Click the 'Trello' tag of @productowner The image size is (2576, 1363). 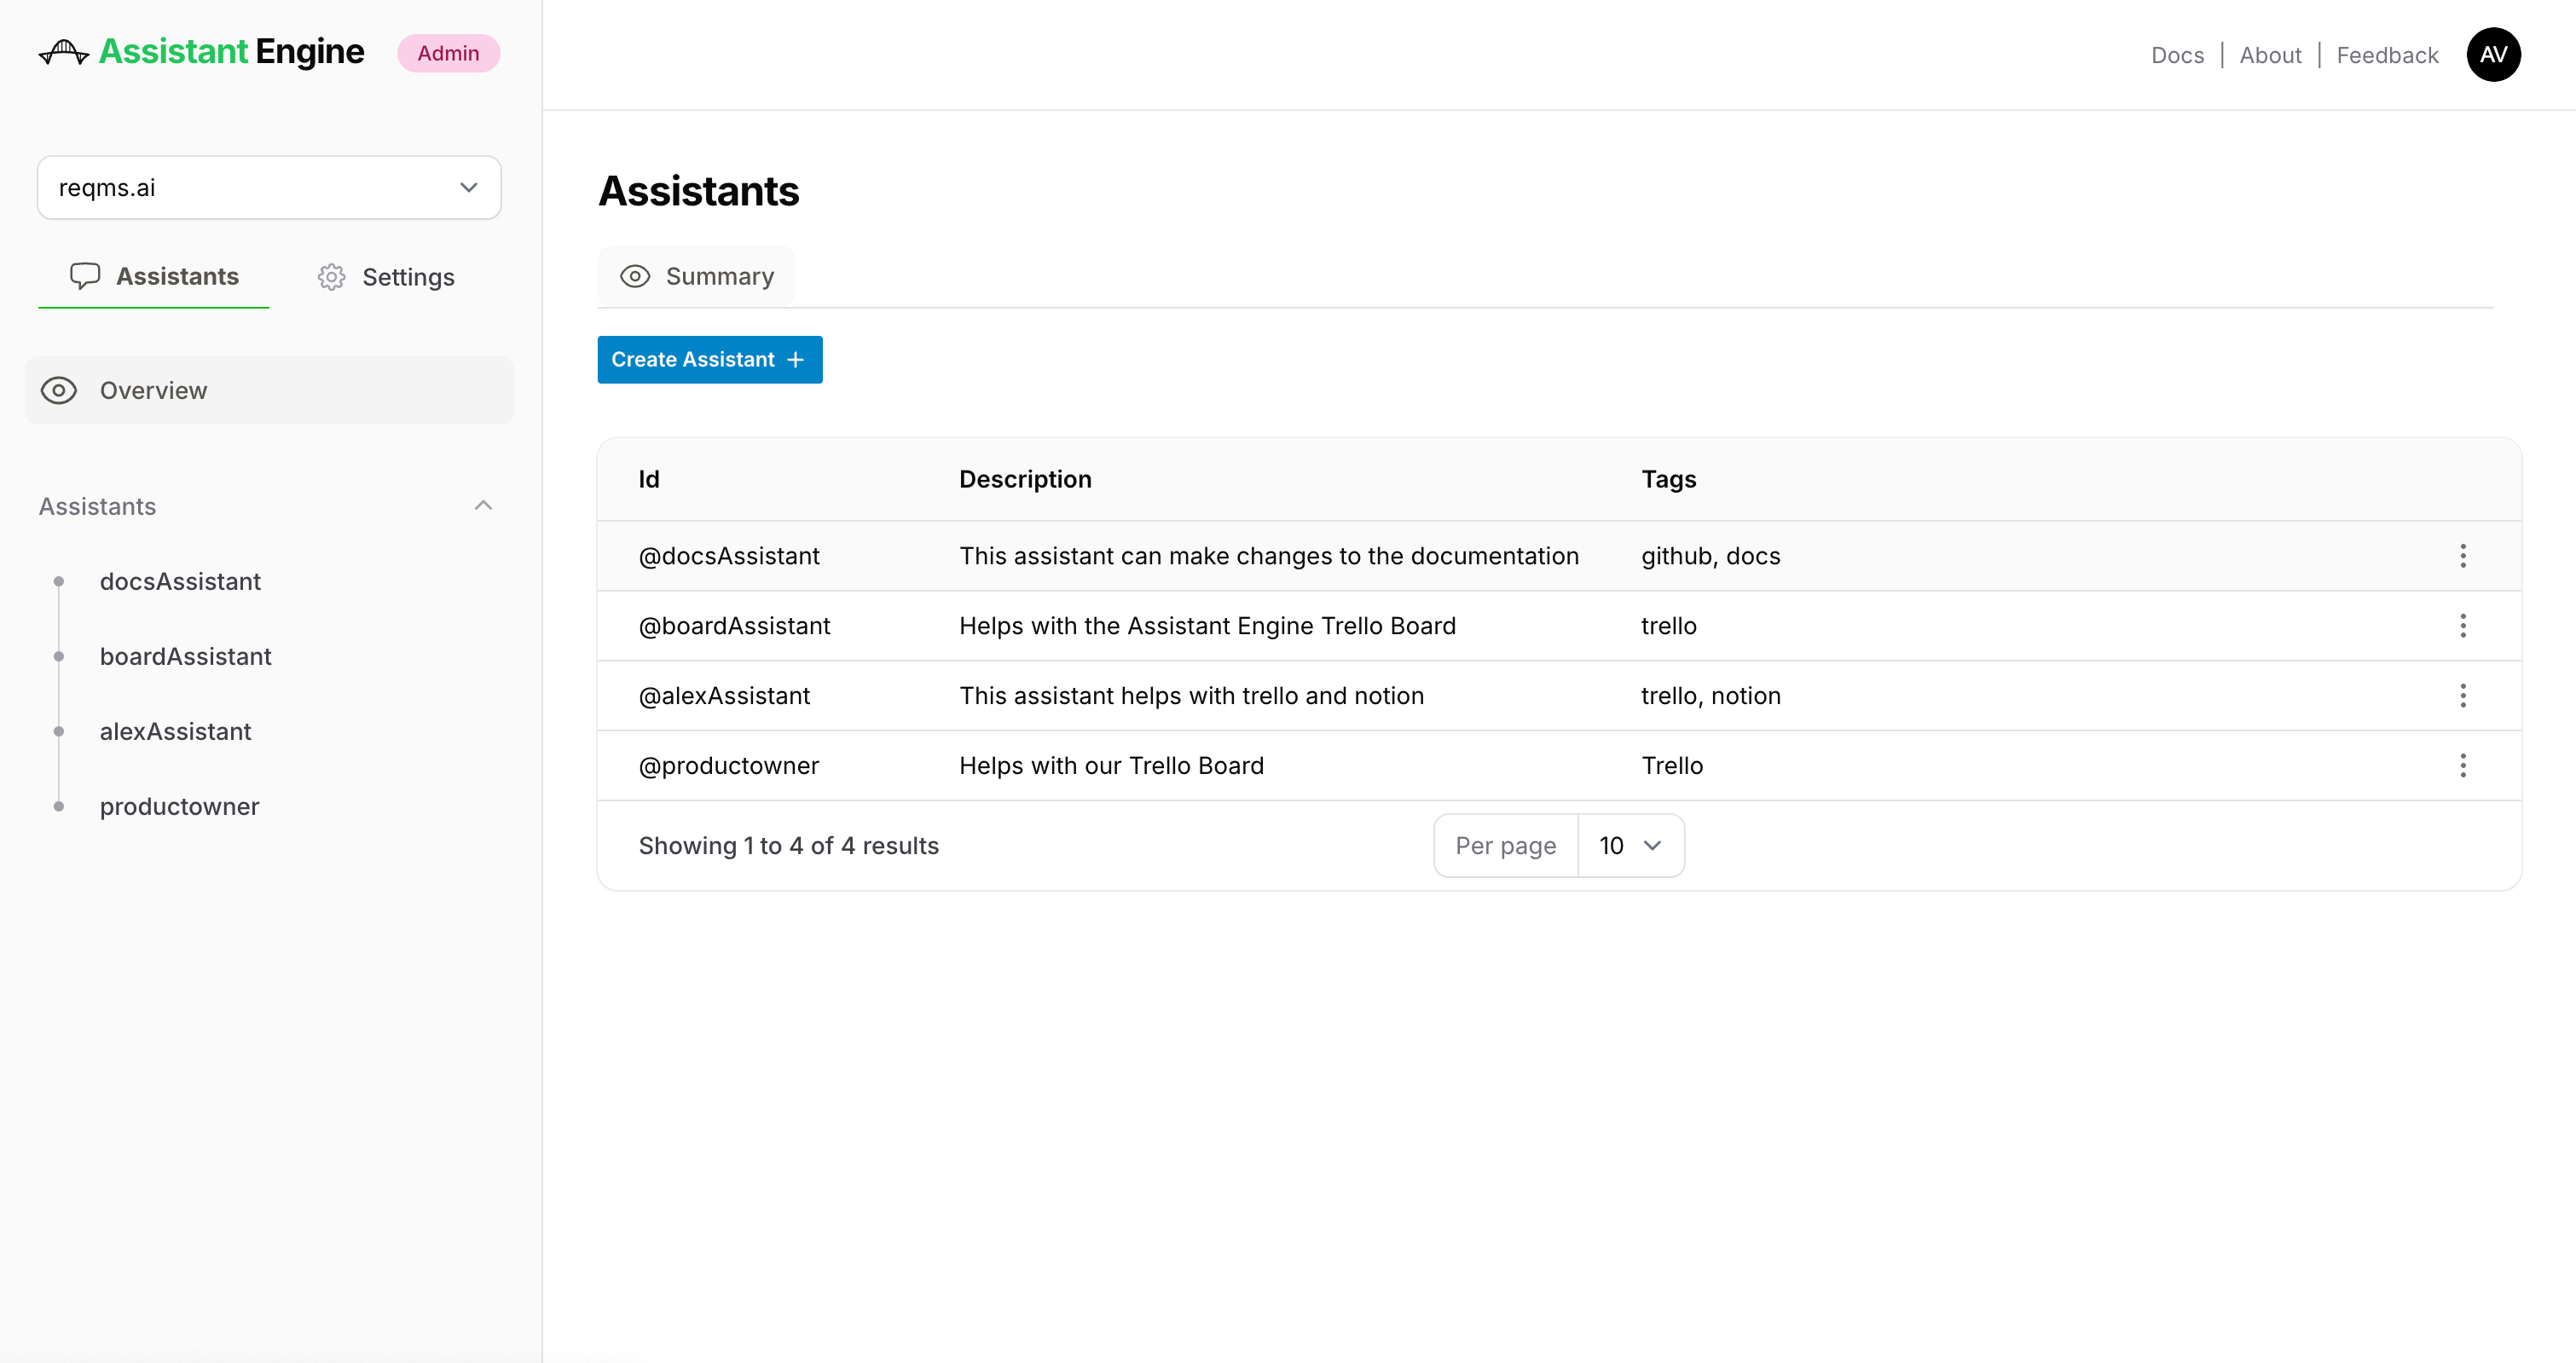coord(1672,766)
